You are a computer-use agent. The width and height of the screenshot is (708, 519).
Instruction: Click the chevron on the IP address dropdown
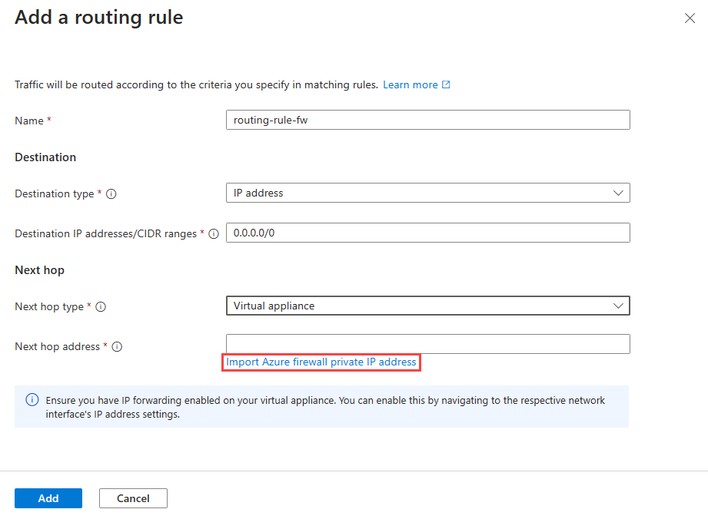[x=618, y=193]
